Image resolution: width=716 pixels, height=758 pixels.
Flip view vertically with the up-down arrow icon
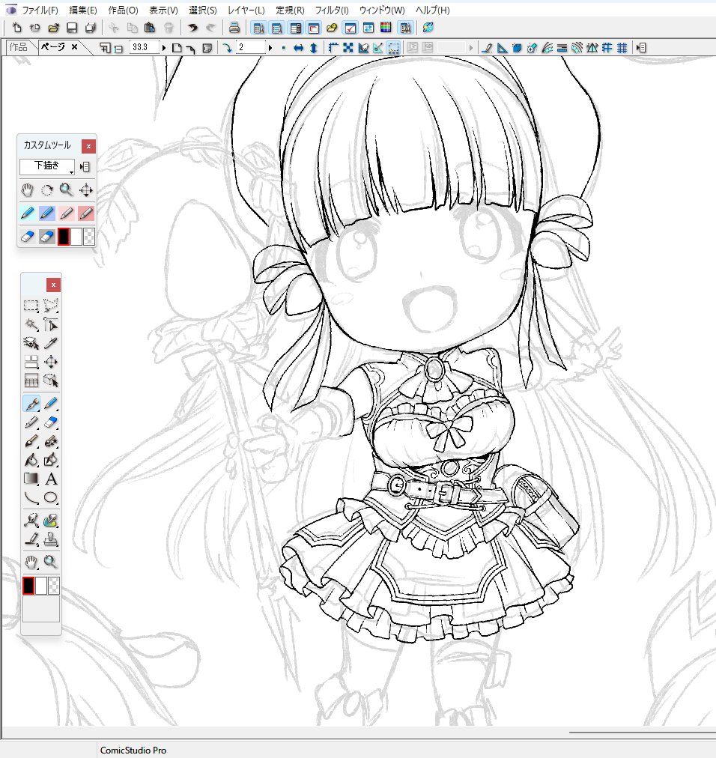pyautogui.click(x=313, y=47)
